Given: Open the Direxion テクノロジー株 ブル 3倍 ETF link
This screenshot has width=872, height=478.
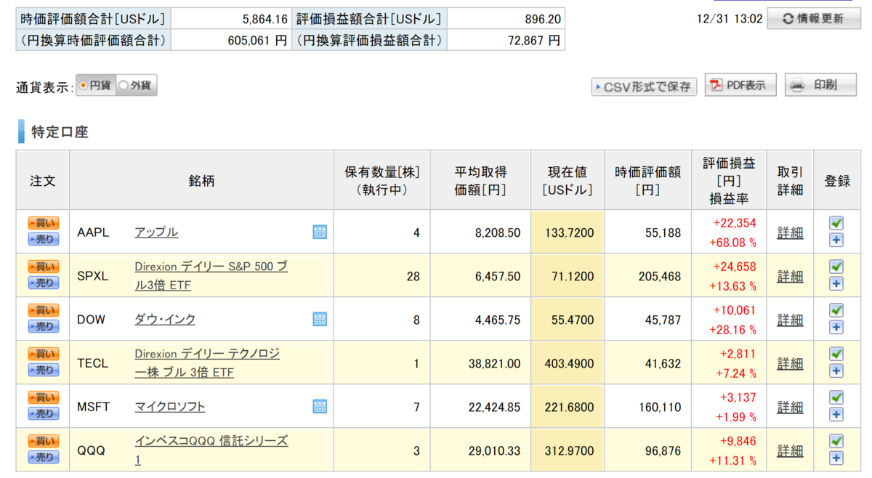Looking at the screenshot, I should coord(207,363).
